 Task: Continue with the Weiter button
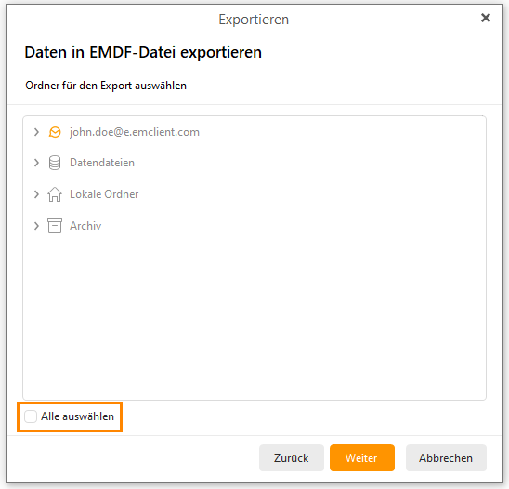(x=362, y=457)
